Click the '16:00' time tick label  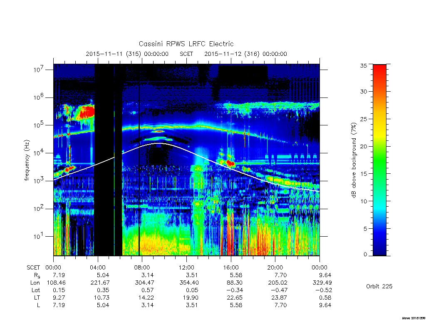(231, 267)
